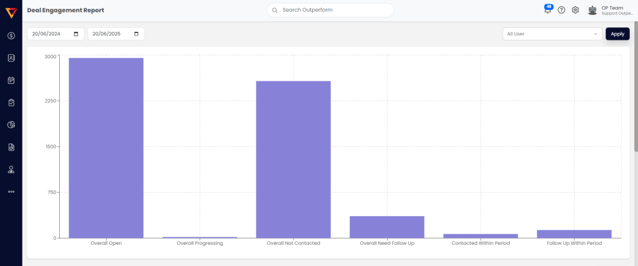Open end date calendar picker 20/06/2025
Viewport: 638px width, 266px height.
pos(136,34)
